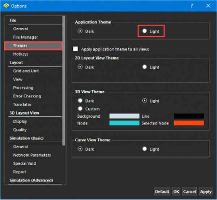This screenshot has height=200, width=217.
Task: Open the Hotkeys settings page
Action: click(x=21, y=54)
